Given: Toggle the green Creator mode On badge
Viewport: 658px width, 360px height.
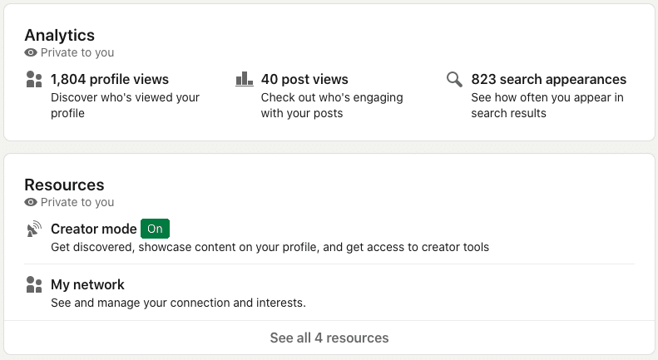Looking at the screenshot, I should pos(156,229).
